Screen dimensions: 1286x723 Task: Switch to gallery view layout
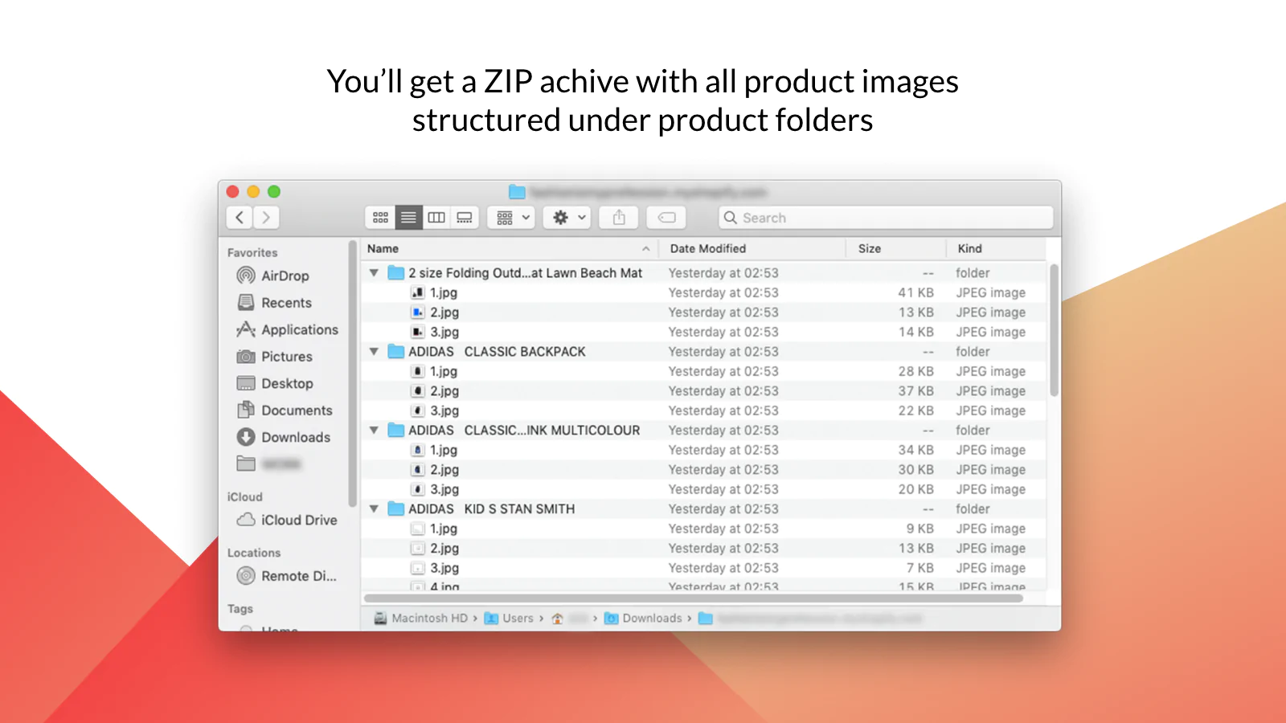465,218
